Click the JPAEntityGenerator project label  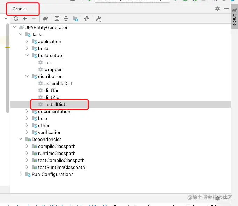(x=47, y=28)
